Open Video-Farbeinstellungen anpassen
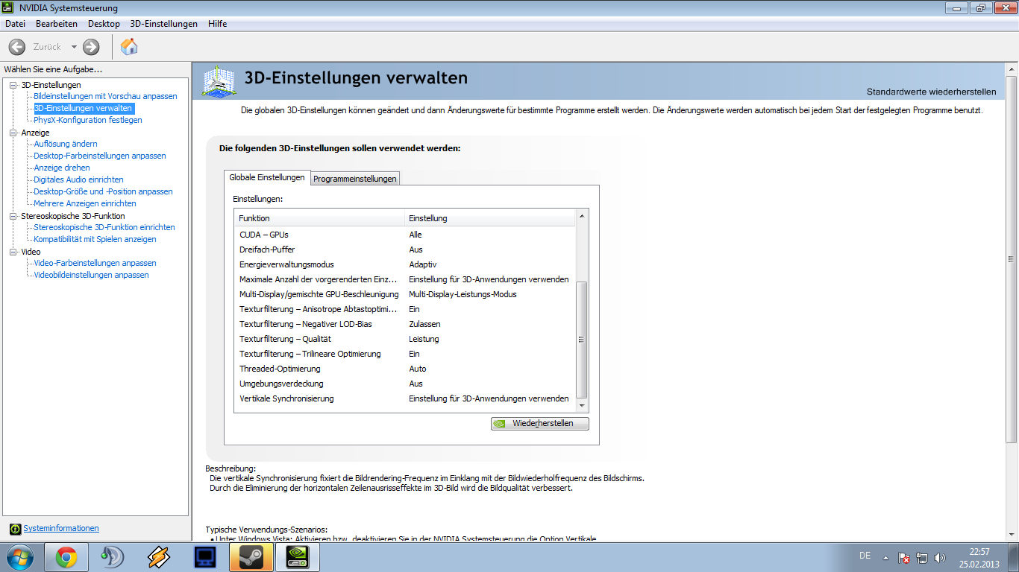This screenshot has height=572, width=1019. (x=95, y=263)
